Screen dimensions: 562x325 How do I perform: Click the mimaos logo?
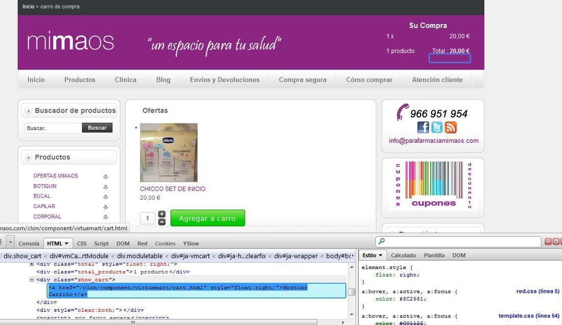coord(71,42)
